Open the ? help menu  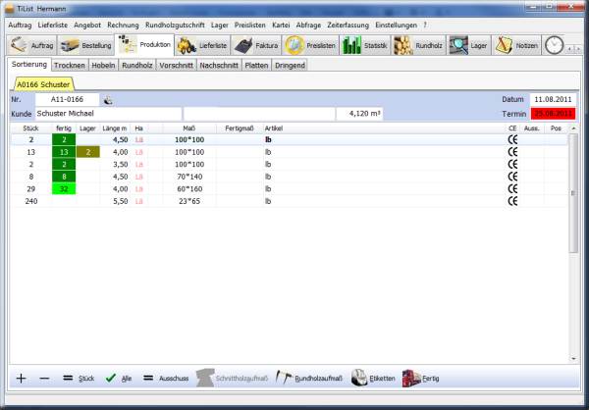[x=425, y=26]
